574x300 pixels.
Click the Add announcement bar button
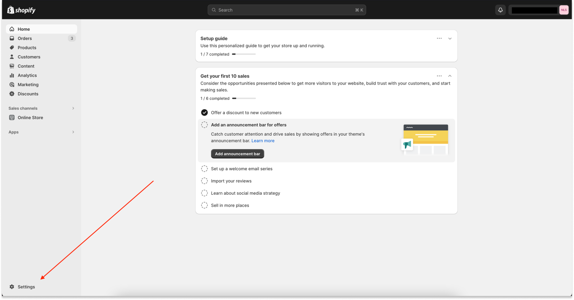point(237,154)
